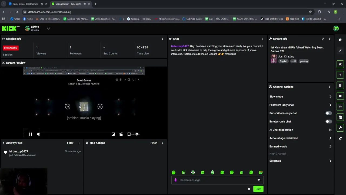346x195 pixels.
Task: Open a new browser tab
Action: [x=95, y=4]
